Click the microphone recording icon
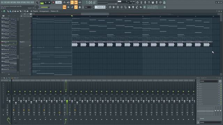The height and width of the screenshot is (125, 223). tap(145, 2)
